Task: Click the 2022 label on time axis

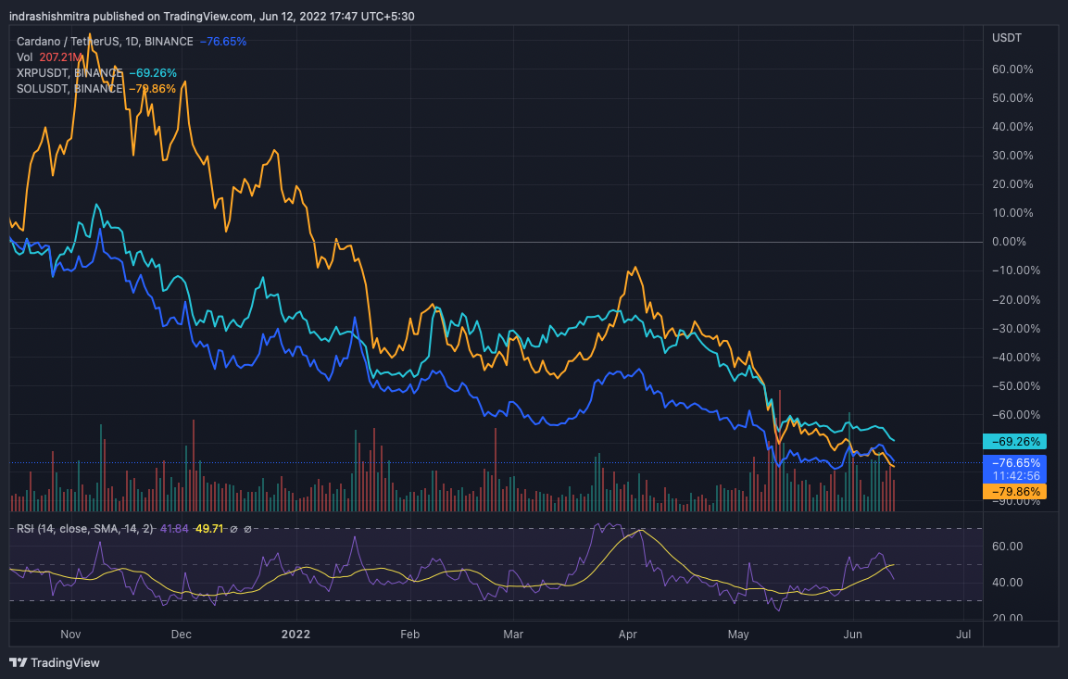Action: [x=295, y=634]
